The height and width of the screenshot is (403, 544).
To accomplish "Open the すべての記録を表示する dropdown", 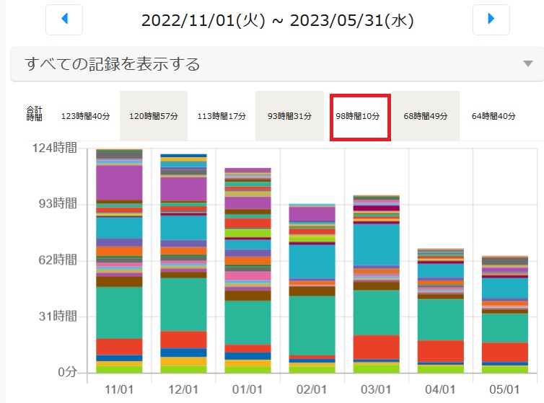I will click(x=277, y=64).
